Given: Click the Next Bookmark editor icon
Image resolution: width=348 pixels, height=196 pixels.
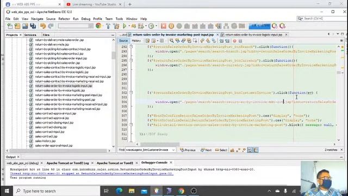Looking at the screenshot, I should click(208, 41).
